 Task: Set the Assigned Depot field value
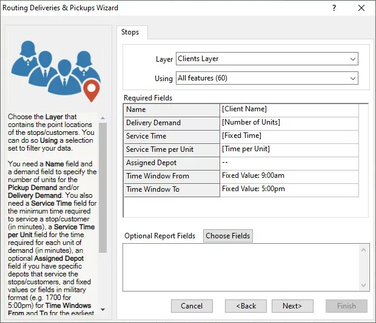[289, 163]
